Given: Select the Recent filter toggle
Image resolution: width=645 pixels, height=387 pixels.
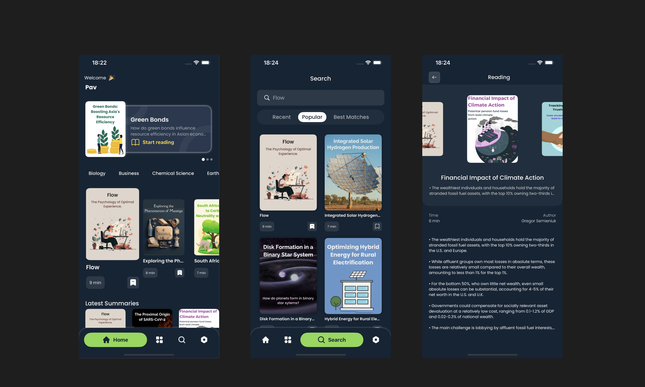Looking at the screenshot, I should pos(281,117).
